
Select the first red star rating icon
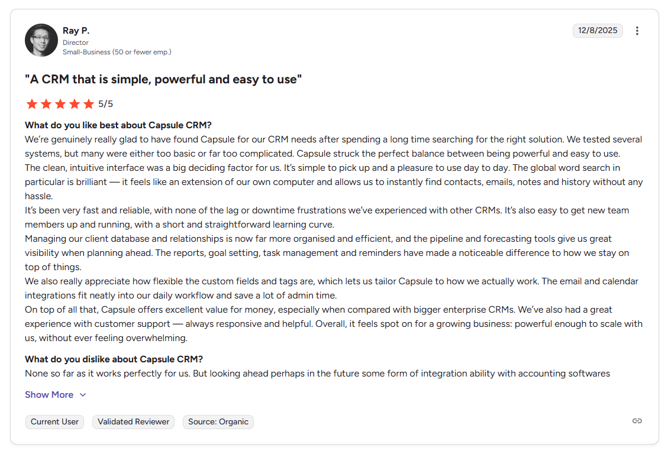pyautogui.click(x=32, y=103)
